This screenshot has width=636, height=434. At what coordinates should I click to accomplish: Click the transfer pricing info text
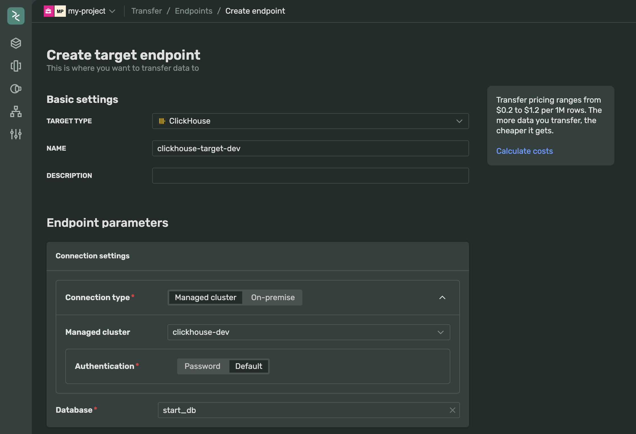[x=549, y=115]
